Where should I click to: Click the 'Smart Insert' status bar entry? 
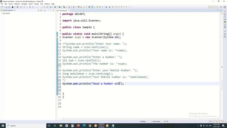point(156,122)
